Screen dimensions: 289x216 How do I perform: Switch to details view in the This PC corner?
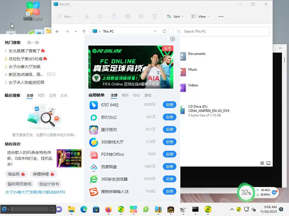tap(262, 163)
